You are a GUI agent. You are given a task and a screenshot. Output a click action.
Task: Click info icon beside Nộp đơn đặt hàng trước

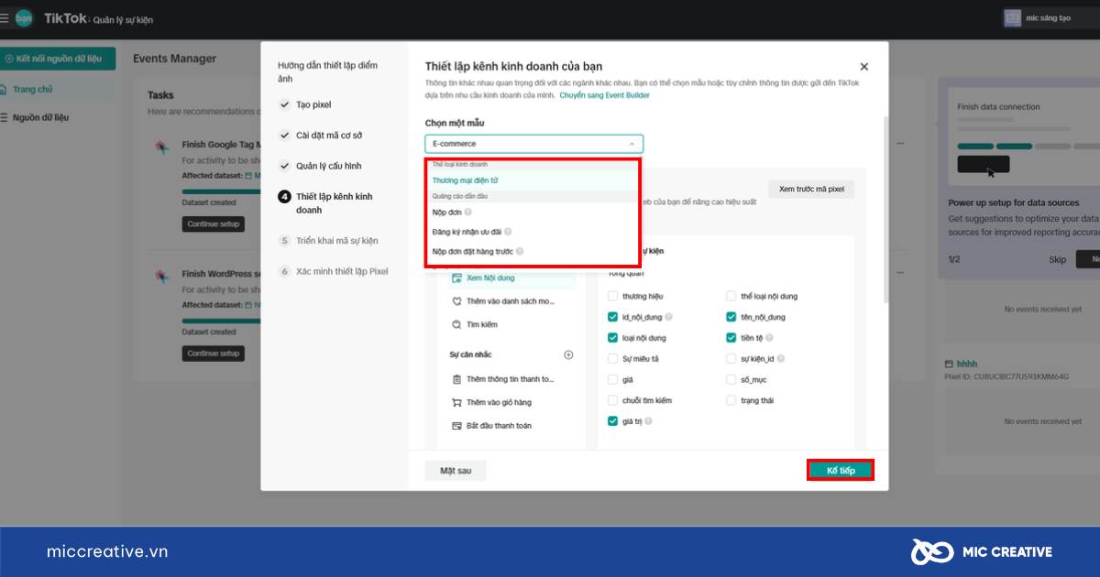pos(520,251)
